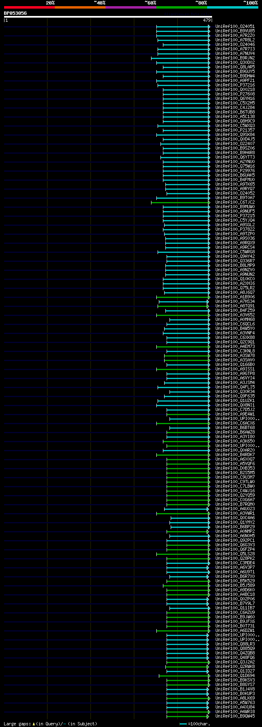
Task: Click the UniRef100_P37215 label
Action: point(235,216)
